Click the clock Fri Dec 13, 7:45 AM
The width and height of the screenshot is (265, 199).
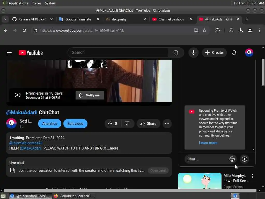tap(249, 3)
